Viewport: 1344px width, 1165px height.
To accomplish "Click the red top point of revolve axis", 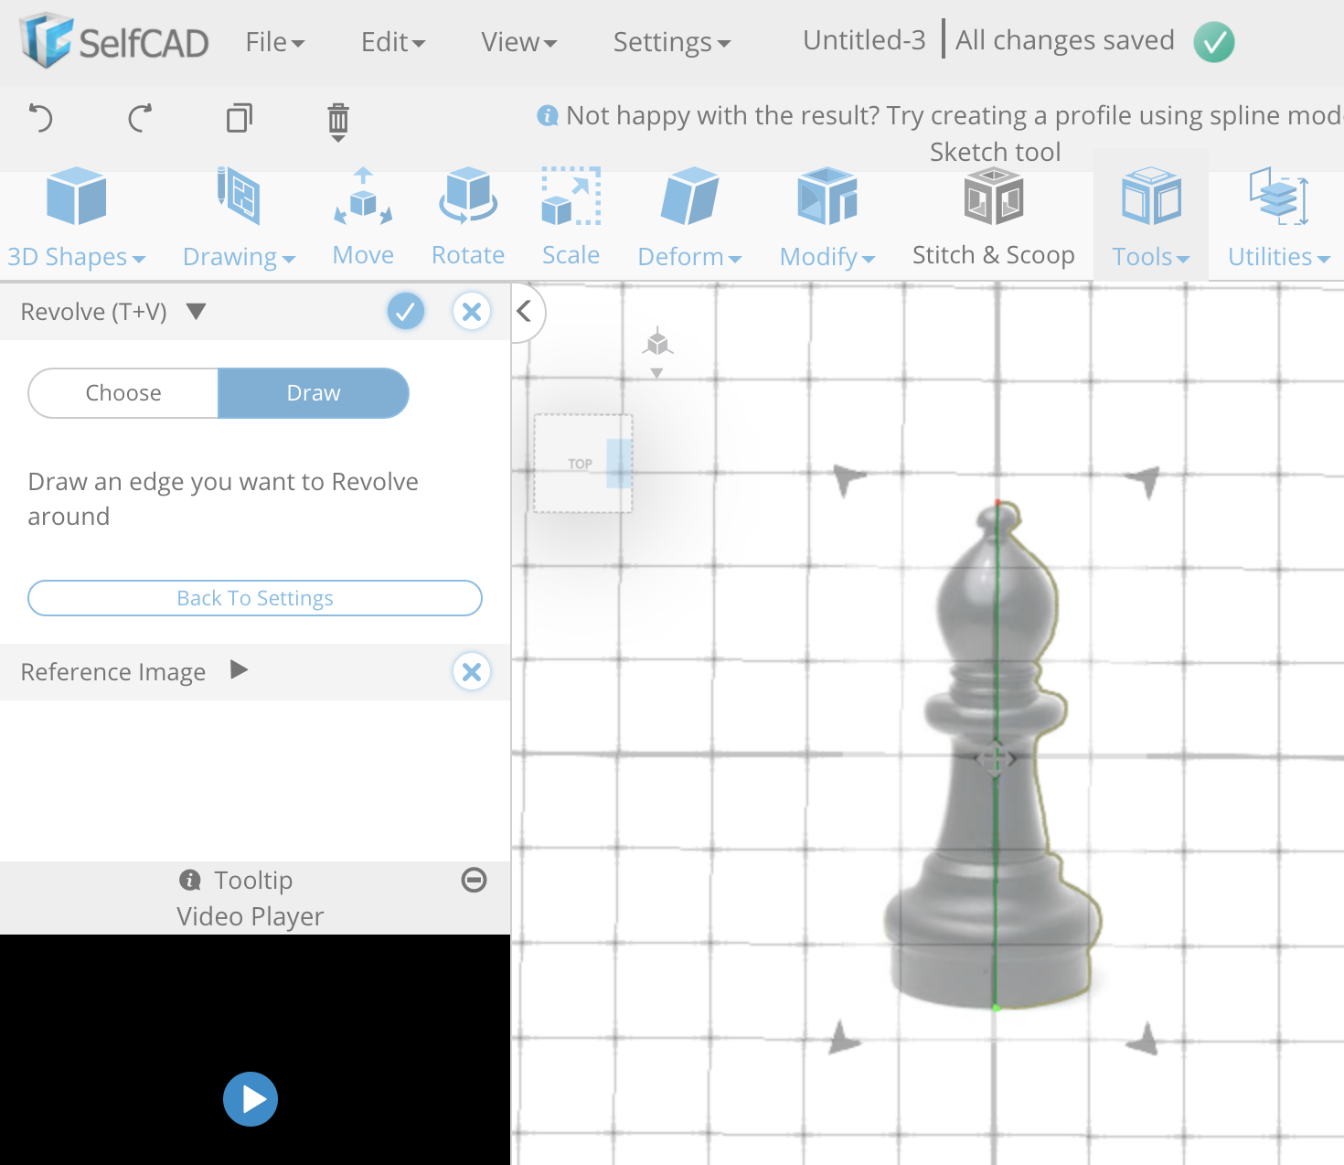I will click(997, 502).
